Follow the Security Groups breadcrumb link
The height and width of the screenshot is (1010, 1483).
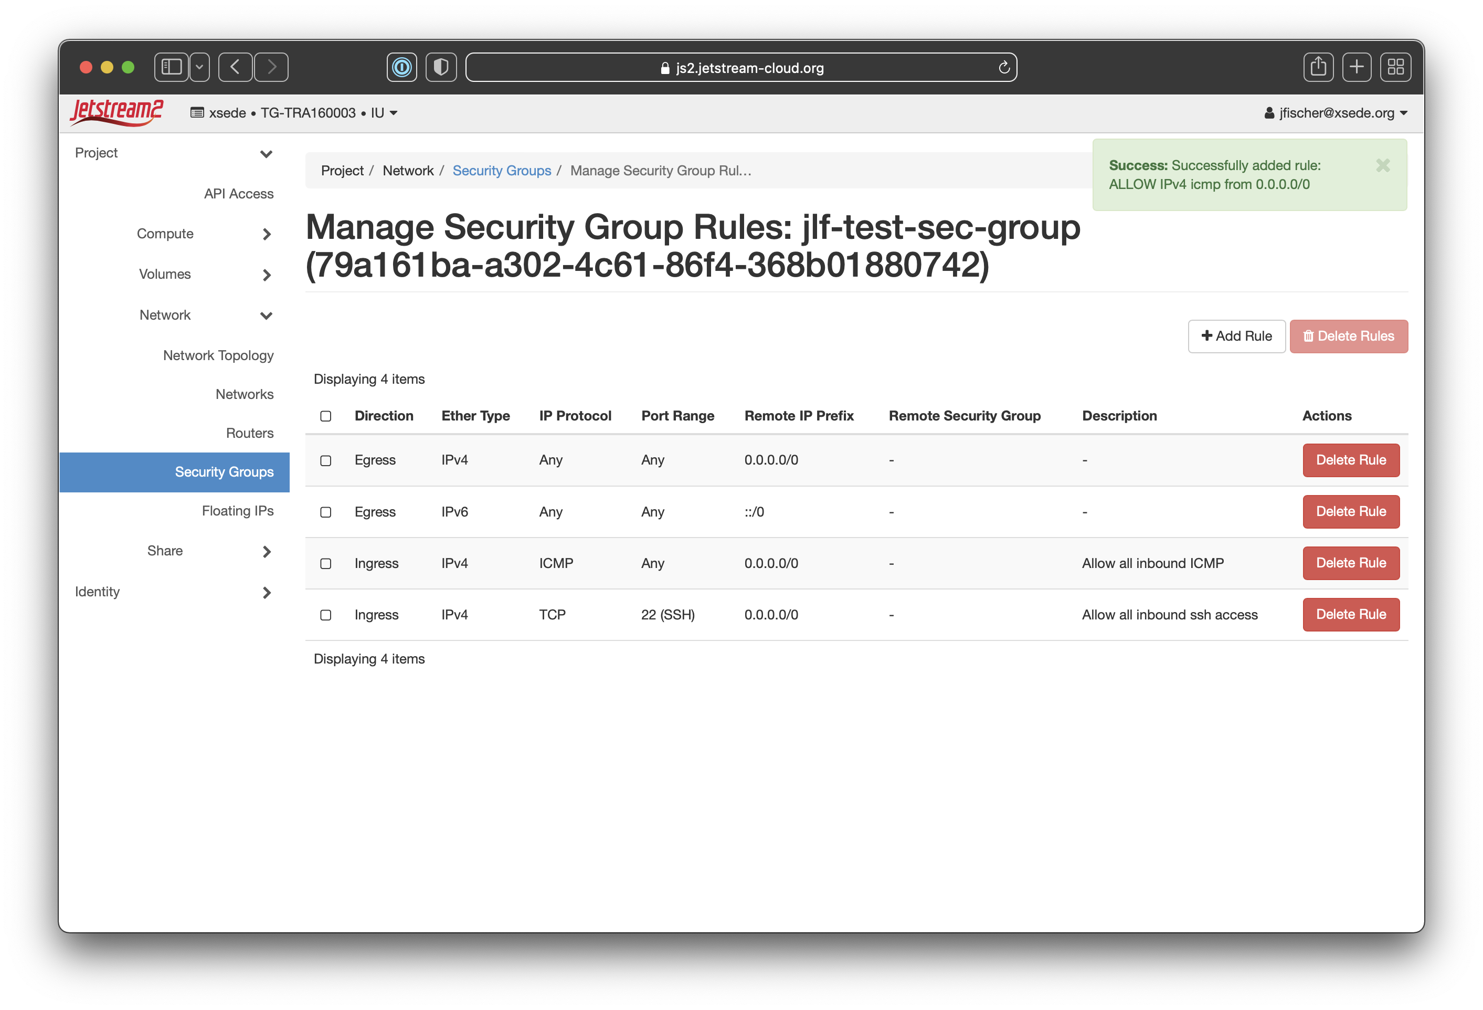(x=502, y=171)
